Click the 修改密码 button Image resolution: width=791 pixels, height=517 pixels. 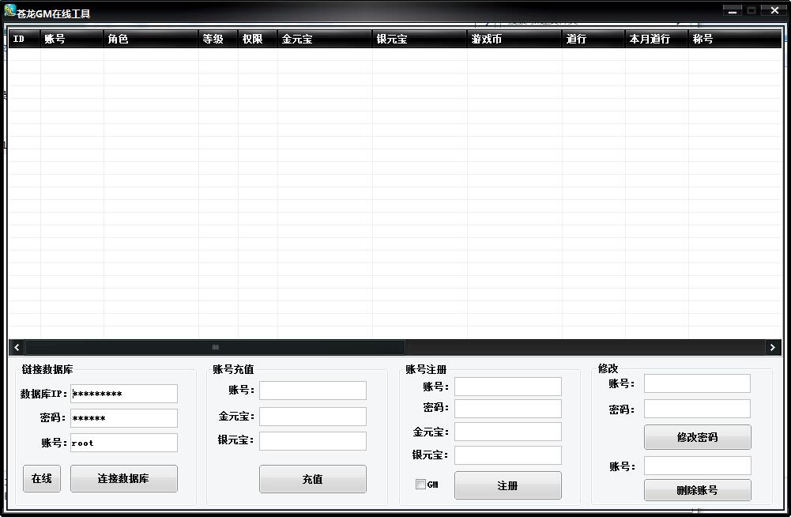pos(697,437)
